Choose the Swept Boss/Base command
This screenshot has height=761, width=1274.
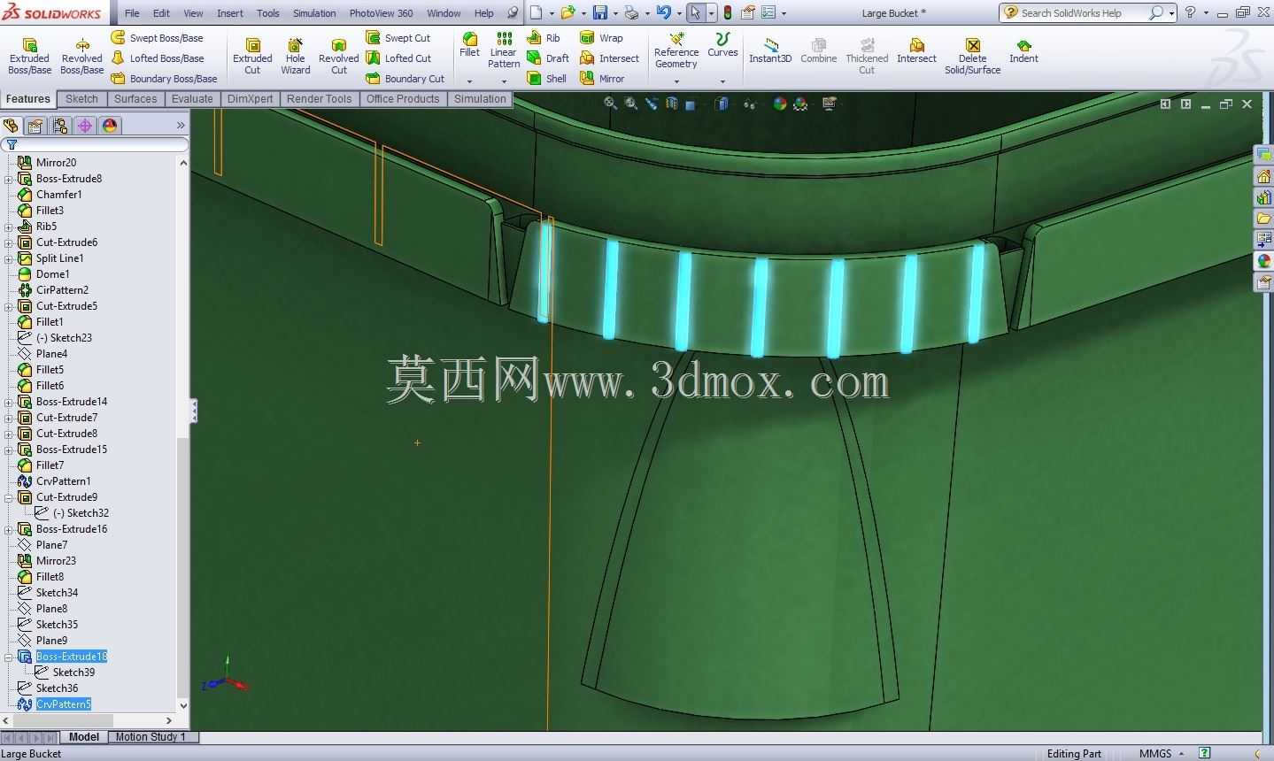(x=157, y=38)
